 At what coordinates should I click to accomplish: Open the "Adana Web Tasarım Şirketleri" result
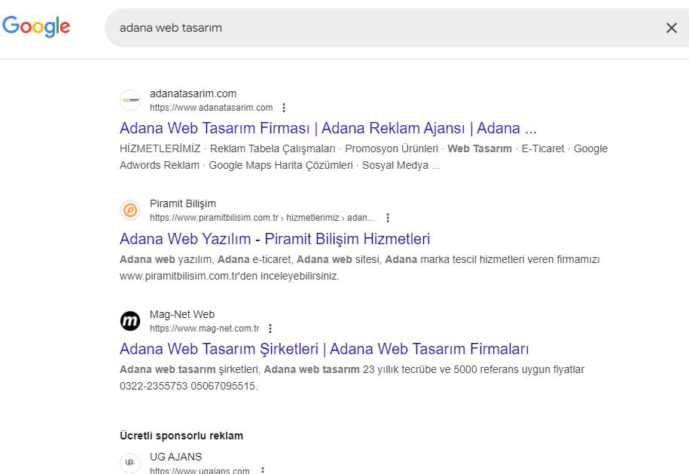[324, 349]
